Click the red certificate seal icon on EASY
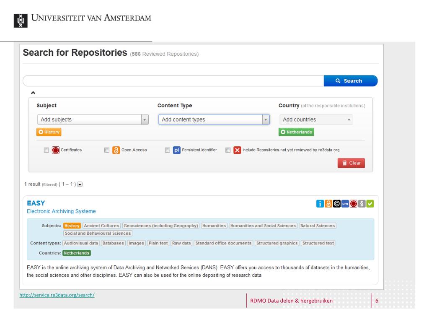This screenshot has height=322, width=429. [x=353, y=204]
